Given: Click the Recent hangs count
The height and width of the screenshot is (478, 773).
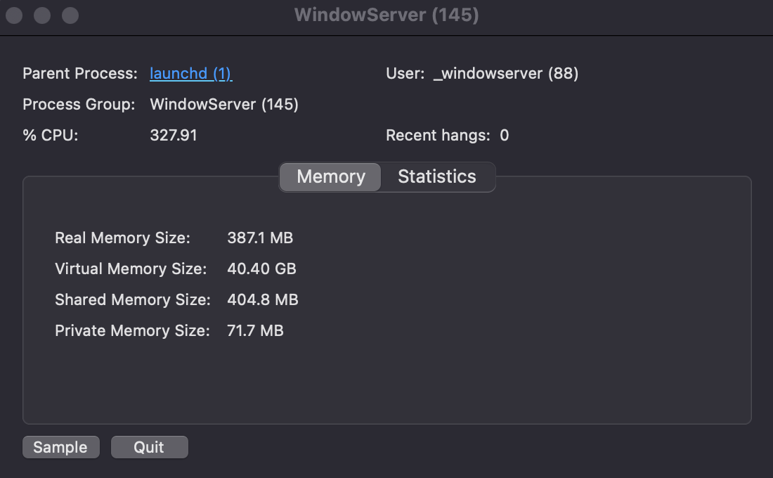Looking at the screenshot, I should coord(504,135).
